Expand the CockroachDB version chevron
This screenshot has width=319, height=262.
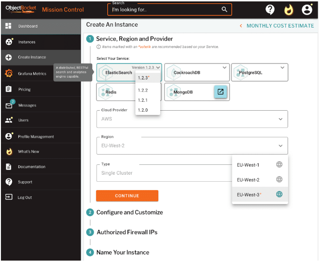click(x=224, y=68)
